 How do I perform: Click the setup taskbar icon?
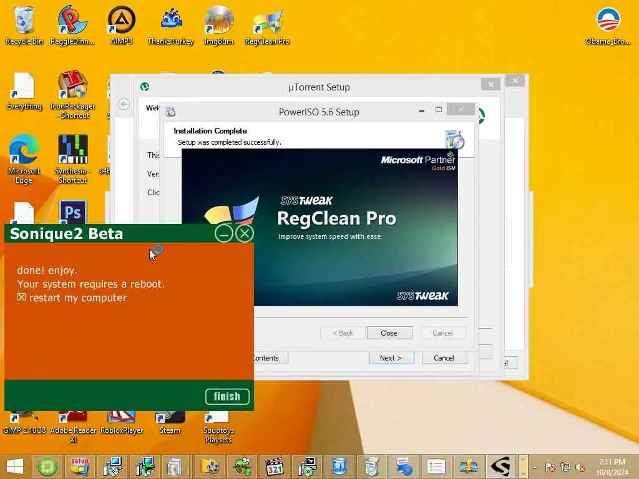click(80, 467)
